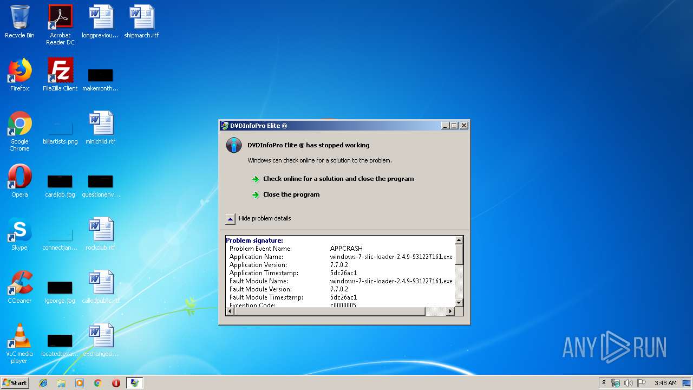Open calledpublic.rtf document
Screen dimensions: 693x390
click(x=101, y=287)
